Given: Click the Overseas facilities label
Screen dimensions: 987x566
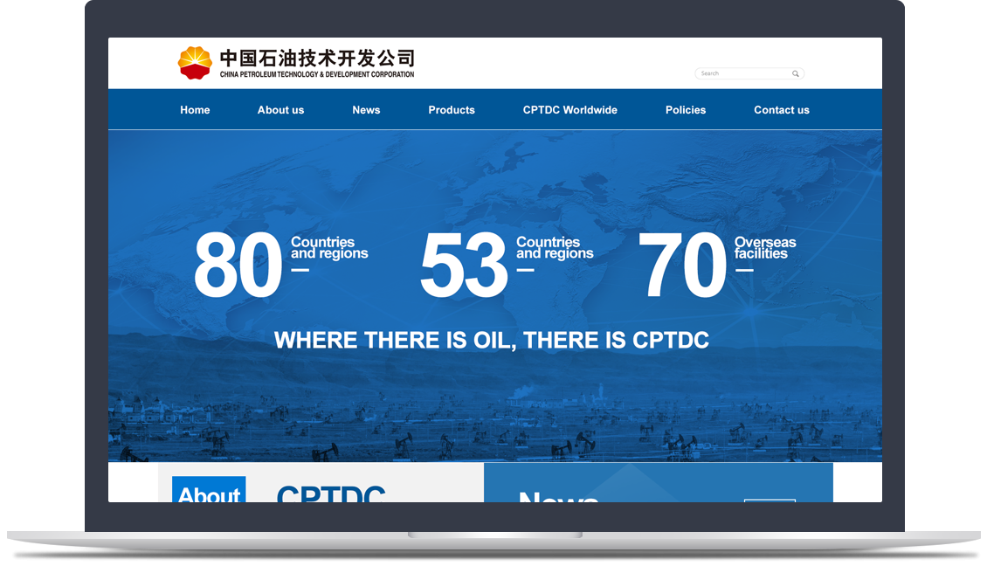Looking at the screenshot, I should pos(765,248).
